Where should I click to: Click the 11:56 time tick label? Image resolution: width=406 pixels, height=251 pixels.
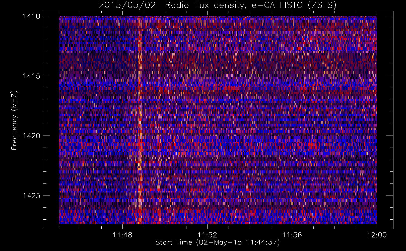click(292, 235)
